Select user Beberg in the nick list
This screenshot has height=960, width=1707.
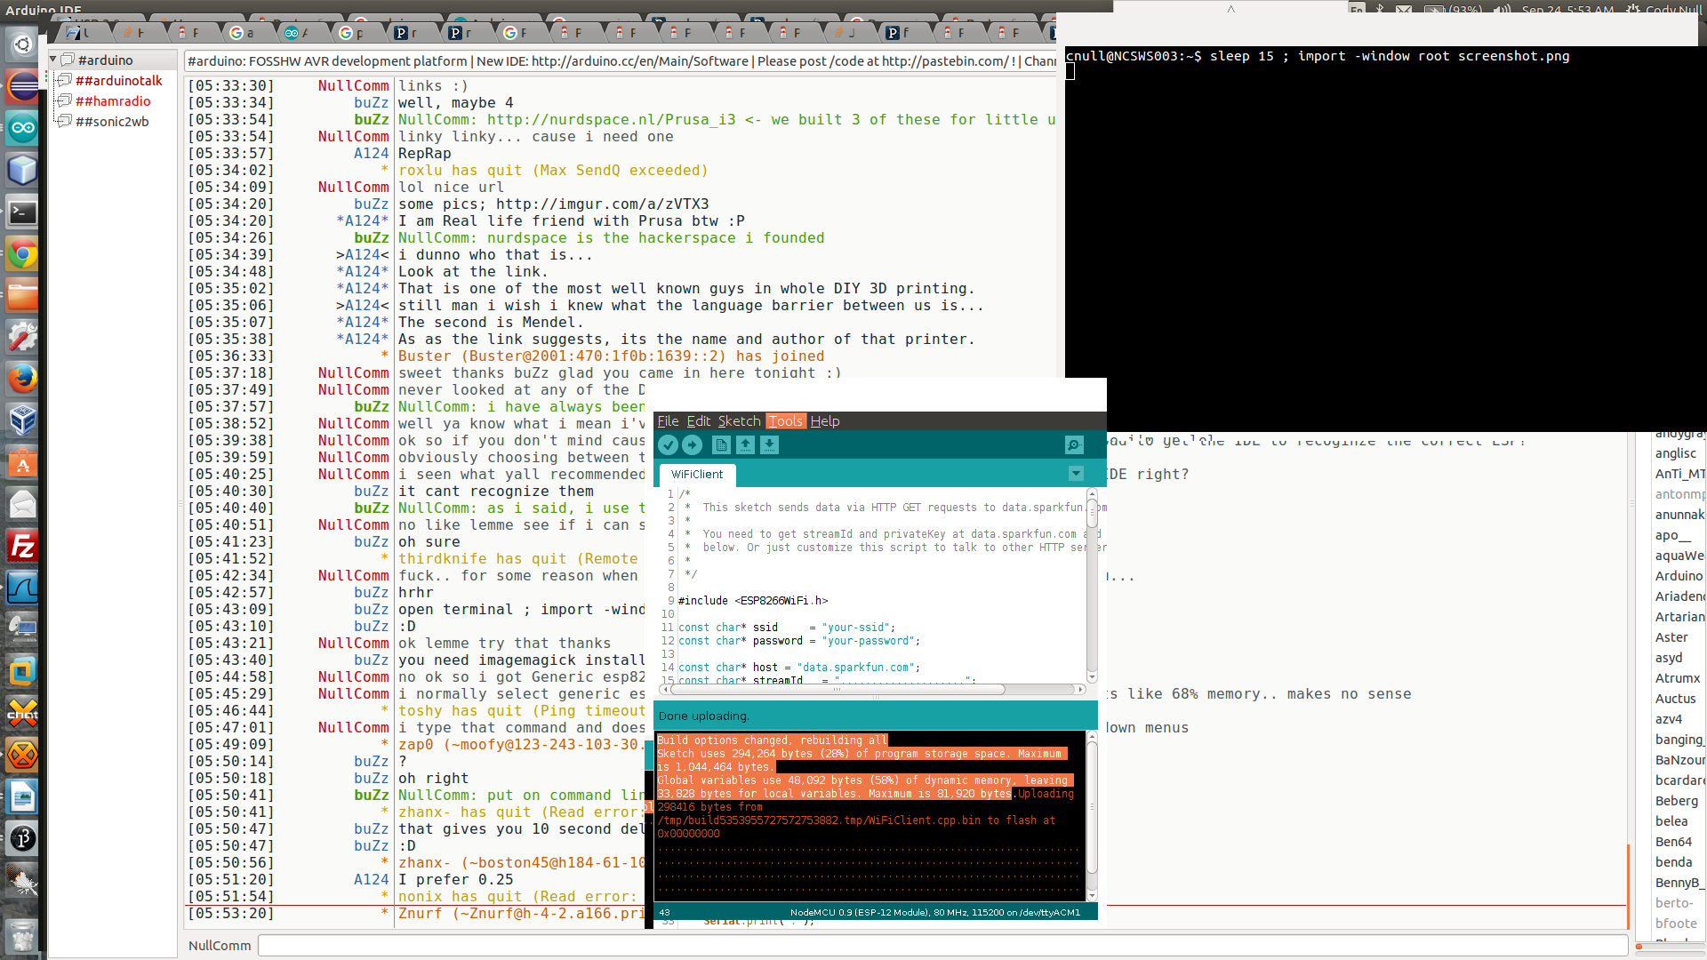(x=1676, y=801)
